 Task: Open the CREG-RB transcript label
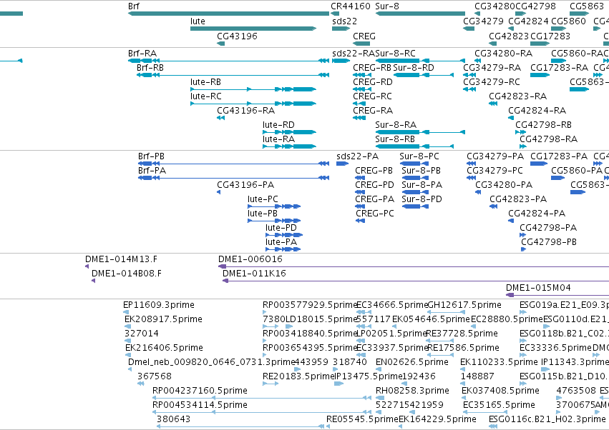(372, 68)
